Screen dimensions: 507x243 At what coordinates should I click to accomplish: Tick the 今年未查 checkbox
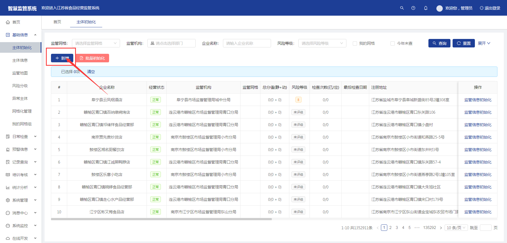(392, 43)
